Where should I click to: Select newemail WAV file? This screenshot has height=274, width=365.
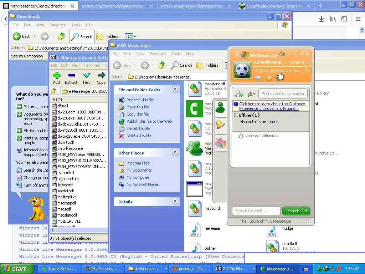point(195,229)
